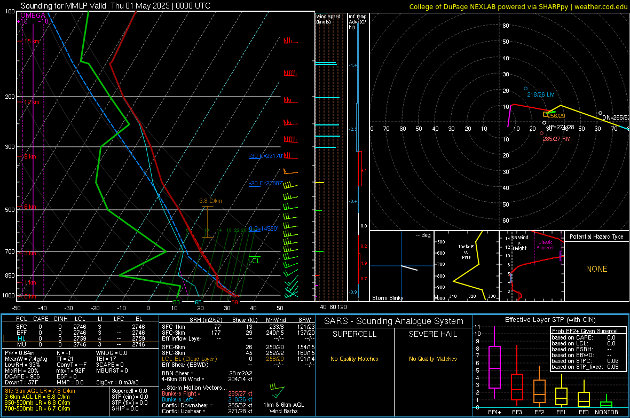630x418 pixels.
Task: Click the Theta-E v. Pres panel label
Action: [466, 251]
